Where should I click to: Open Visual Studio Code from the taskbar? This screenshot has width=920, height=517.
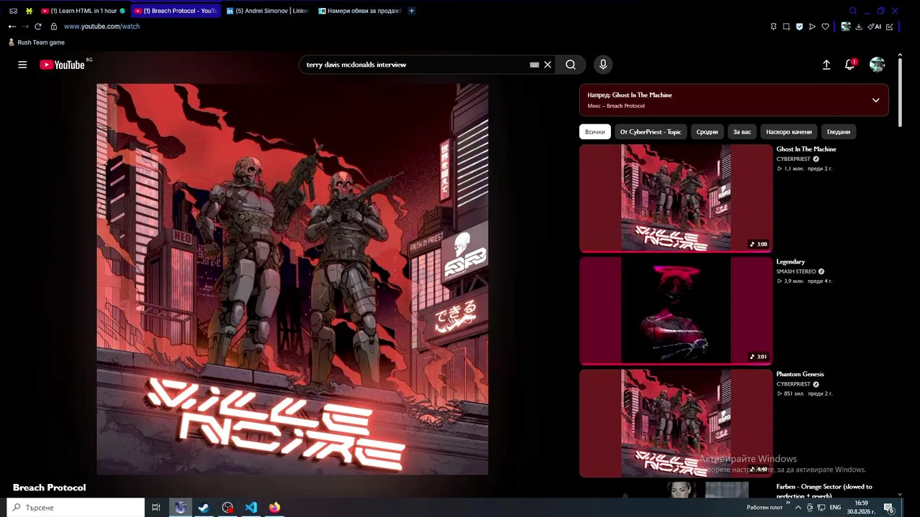click(x=251, y=508)
